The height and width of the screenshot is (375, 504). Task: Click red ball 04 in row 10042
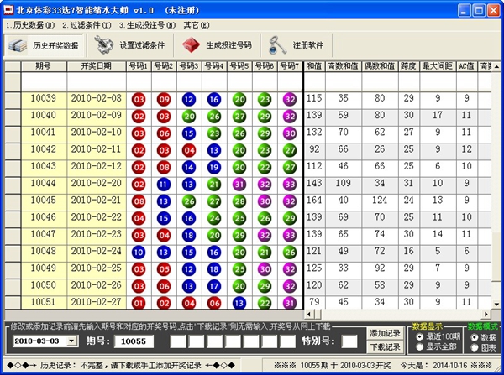click(189, 150)
